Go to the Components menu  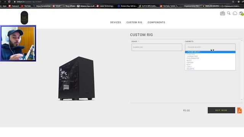156,22
